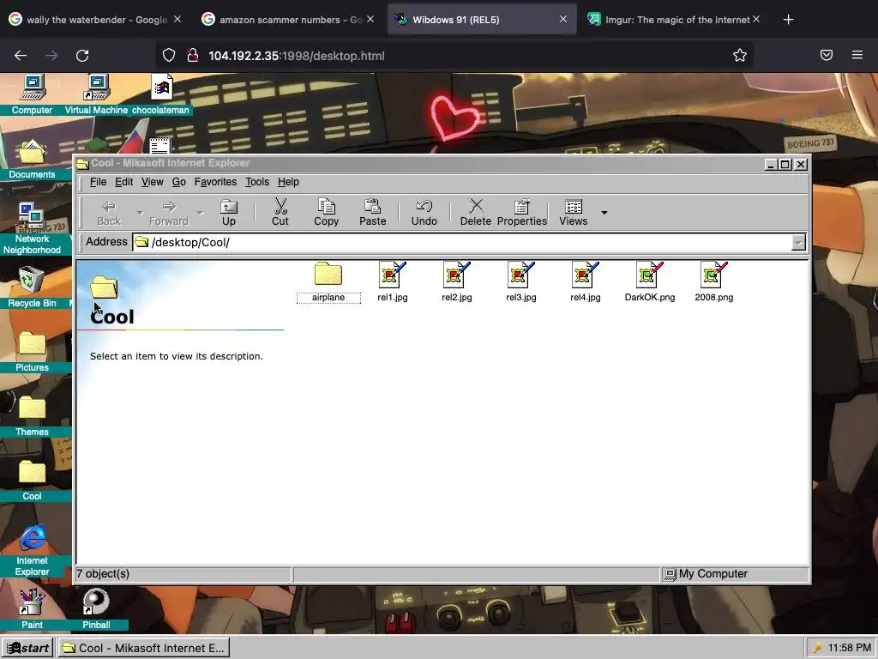Launch Internet Explorer from desktop

tap(32, 550)
